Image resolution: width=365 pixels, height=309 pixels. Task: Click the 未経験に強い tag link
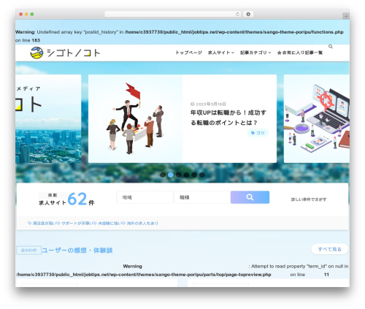coord(107,223)
